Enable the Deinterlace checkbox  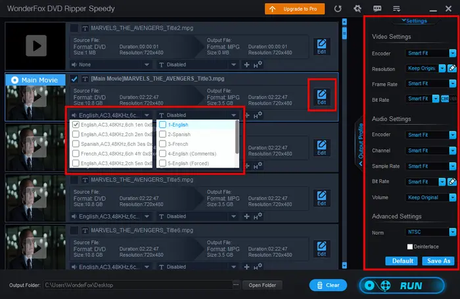click(410, 246)
